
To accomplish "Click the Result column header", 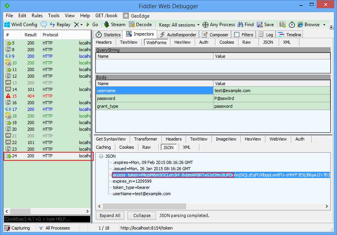I will (x=30, y=35).
